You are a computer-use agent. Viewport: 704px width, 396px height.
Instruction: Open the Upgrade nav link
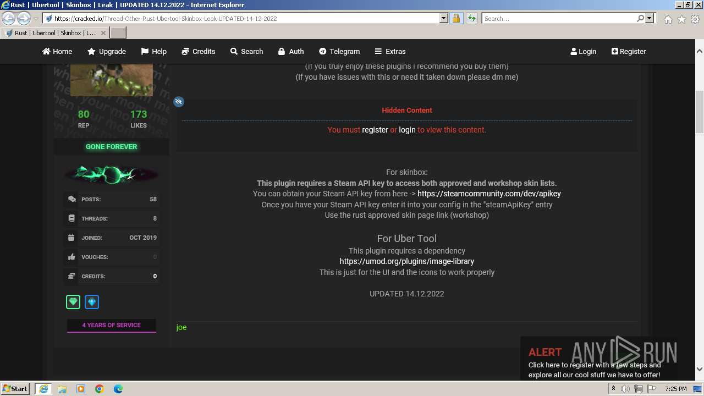(107, 51)
